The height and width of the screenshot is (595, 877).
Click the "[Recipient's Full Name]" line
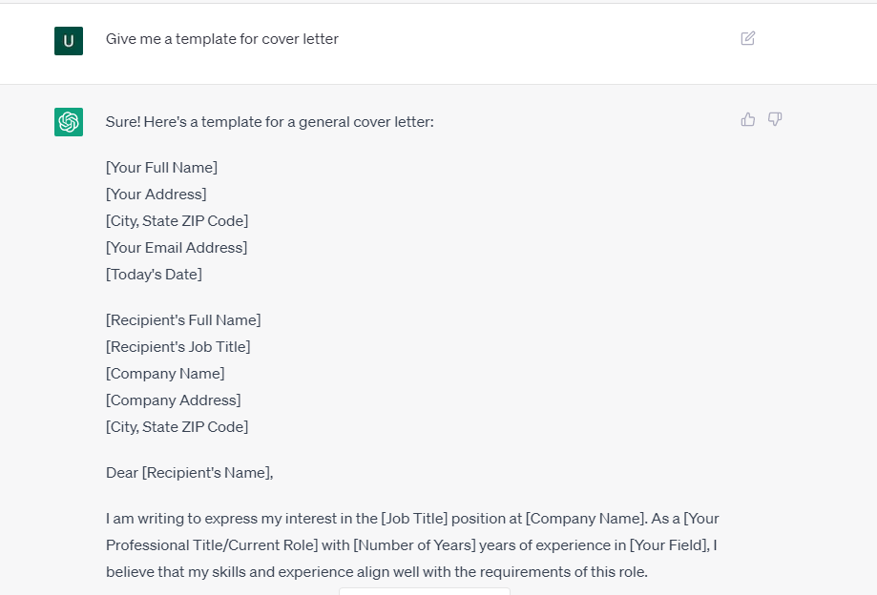click(x=183, y=320)
